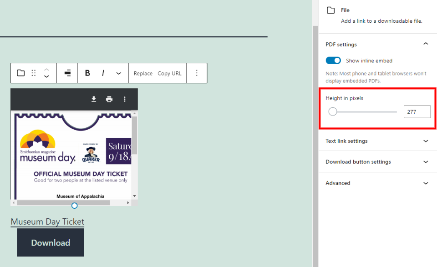Click the print icon on the PDF preview
Image resolution: width=437 pixels, height=267 pixels.
click(x=109, y=98)
